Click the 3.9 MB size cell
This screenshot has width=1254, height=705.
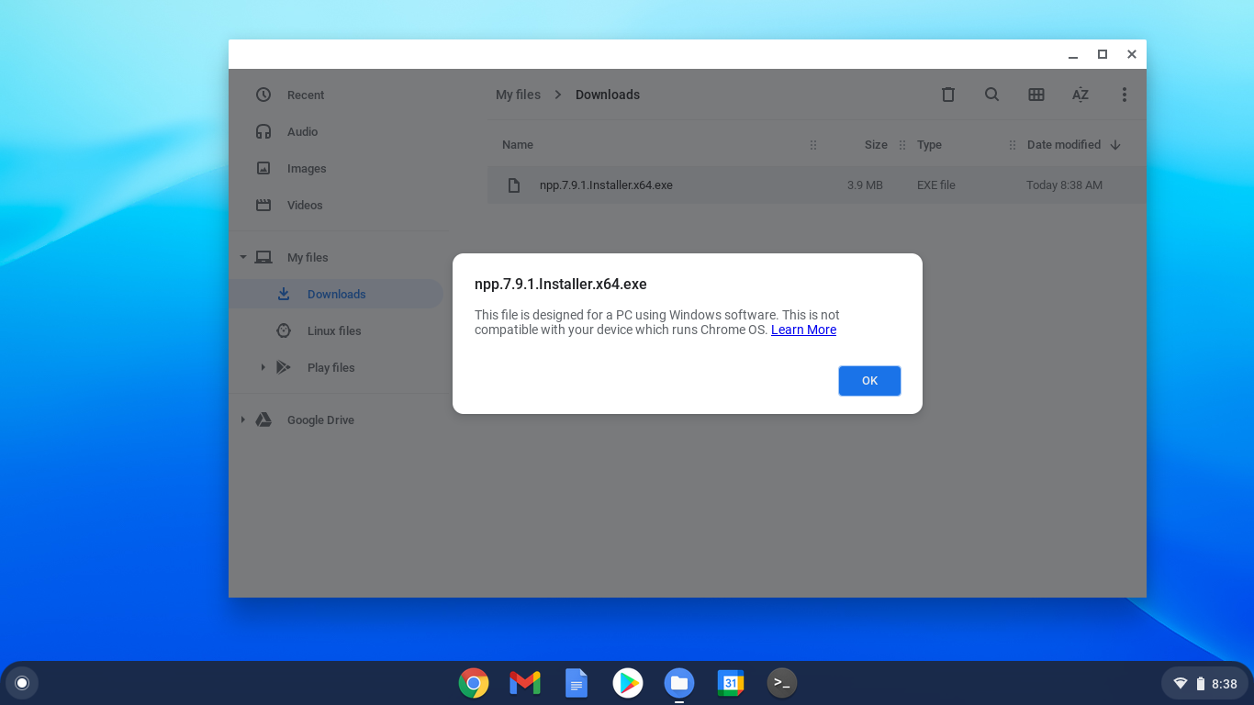pyautogui.click(x=865, y=185)
